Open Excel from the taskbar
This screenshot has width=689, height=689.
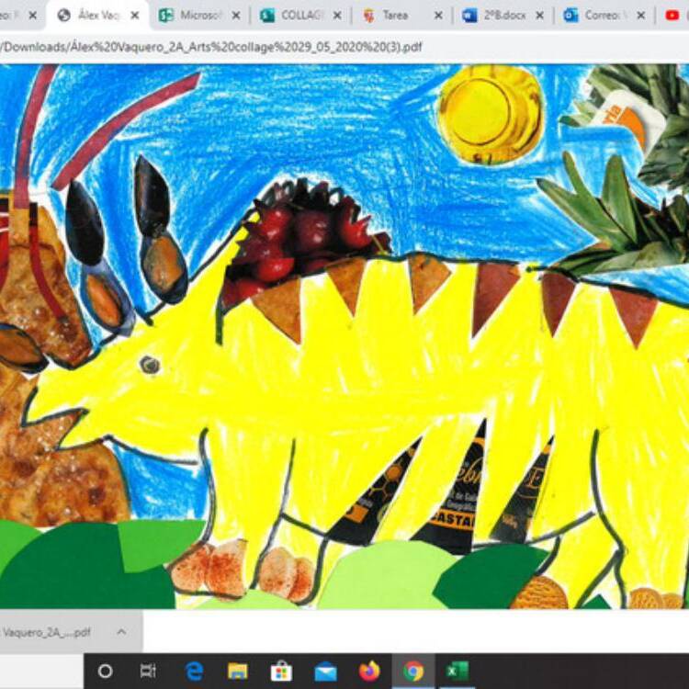pyautogui.click(x=457, y=671)
